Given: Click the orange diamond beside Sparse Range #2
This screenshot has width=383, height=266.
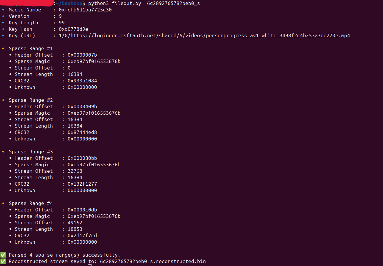Looking at the screenshot, I should (3, 100).
